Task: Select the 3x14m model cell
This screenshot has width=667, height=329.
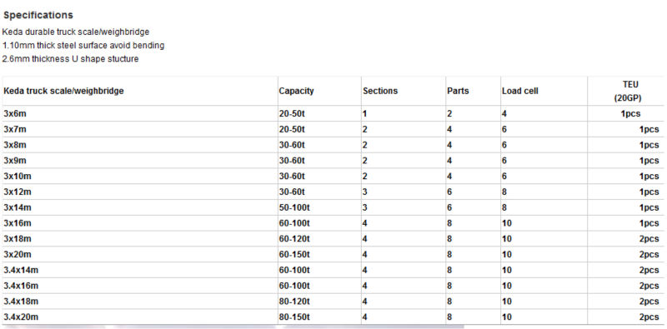Action: [x=18, y=207]
